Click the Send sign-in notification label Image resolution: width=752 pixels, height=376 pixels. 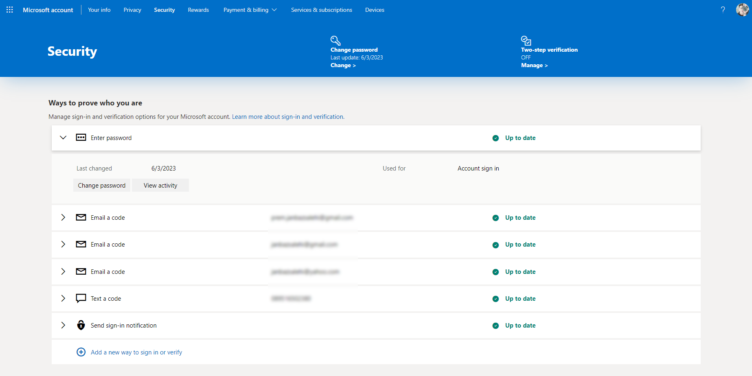124,326
